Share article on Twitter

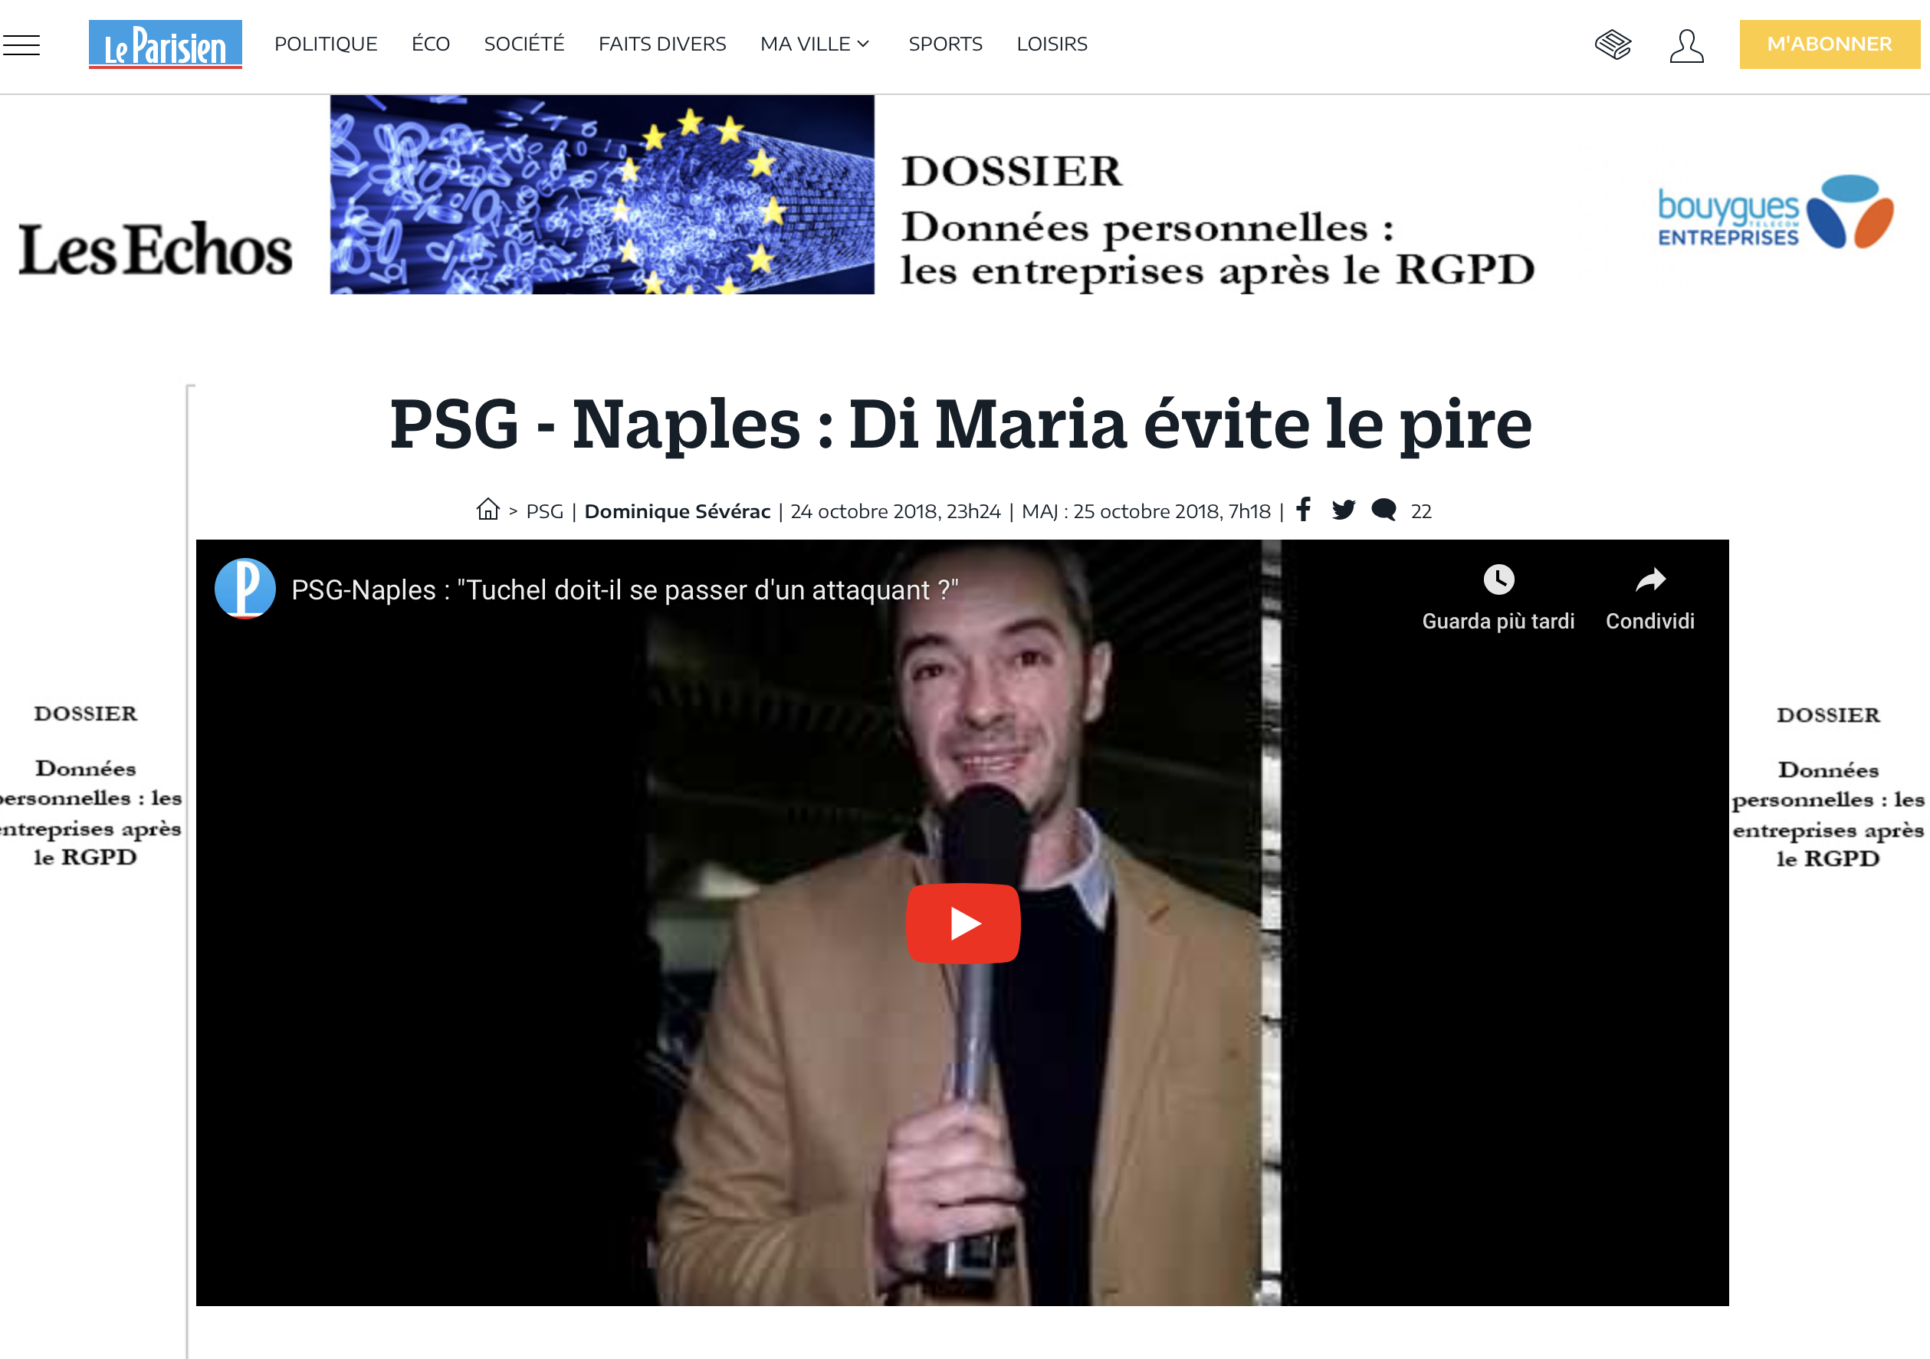[x=1344, y=509]
